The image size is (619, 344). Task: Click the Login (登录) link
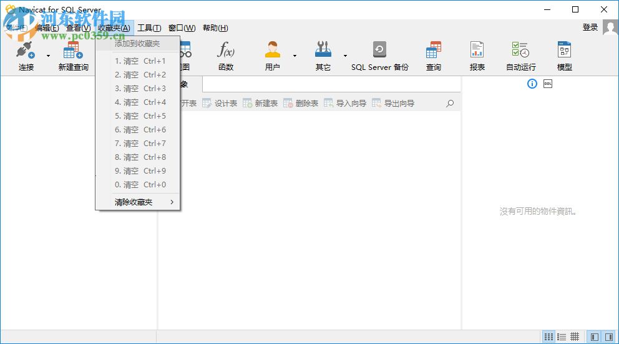590,27
